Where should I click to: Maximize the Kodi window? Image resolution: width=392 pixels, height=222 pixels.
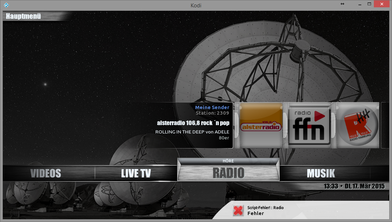369,4
